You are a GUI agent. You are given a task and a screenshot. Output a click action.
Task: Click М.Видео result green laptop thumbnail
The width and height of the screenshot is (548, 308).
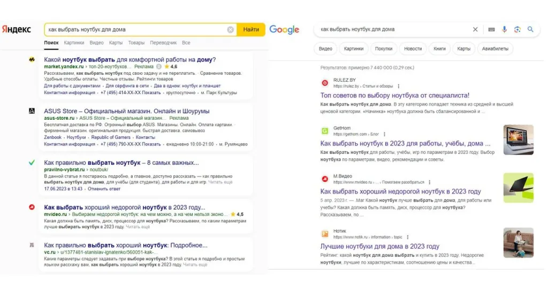[518, 188]
